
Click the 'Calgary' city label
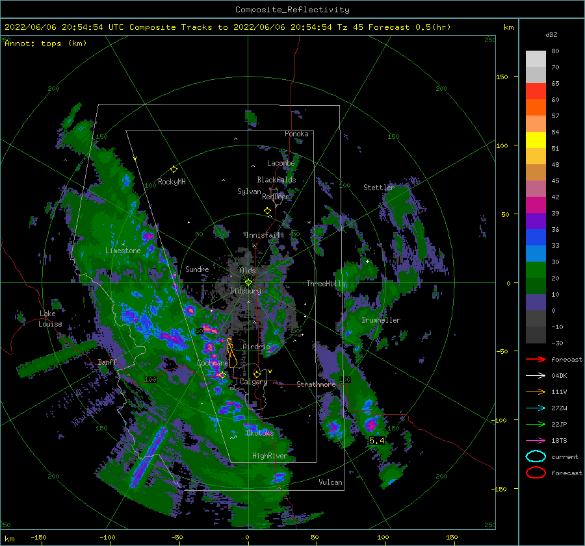coord(253,382)
